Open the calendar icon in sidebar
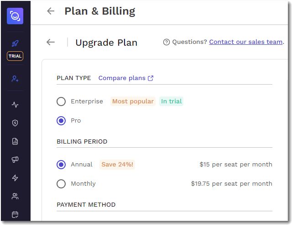This screenshot has height=225, width=292. point(15,214)
